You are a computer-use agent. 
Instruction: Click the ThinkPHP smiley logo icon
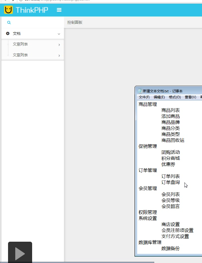tap(8, 10)
